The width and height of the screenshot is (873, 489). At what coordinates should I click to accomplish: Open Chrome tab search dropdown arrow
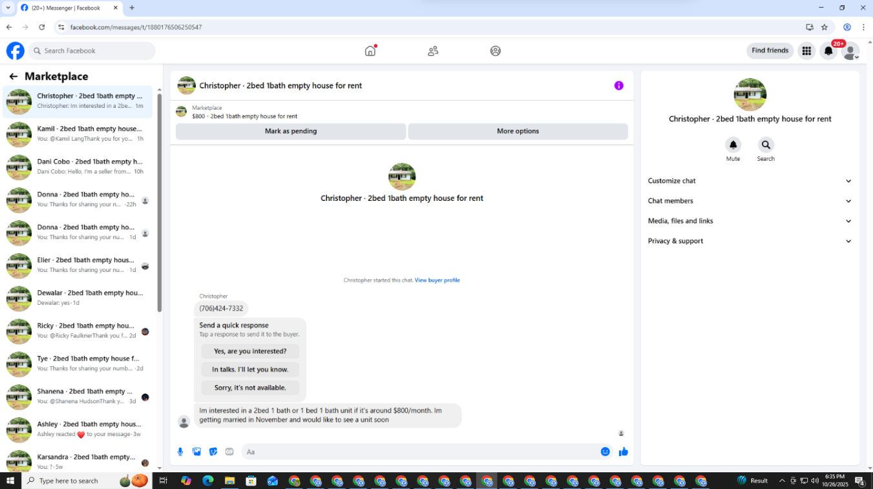pyautogui.click(x=8, y=8)
